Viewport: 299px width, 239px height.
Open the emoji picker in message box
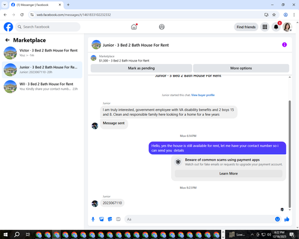point(277,219)
